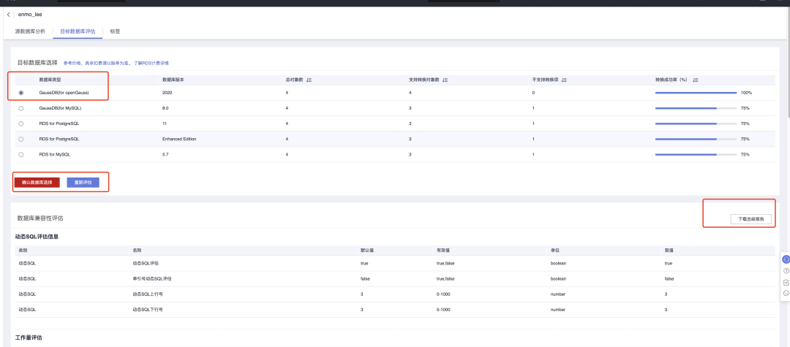Open the blue headset customer service icon
Image resolution: width=790 pixels, height=347 pixels.
786,259
